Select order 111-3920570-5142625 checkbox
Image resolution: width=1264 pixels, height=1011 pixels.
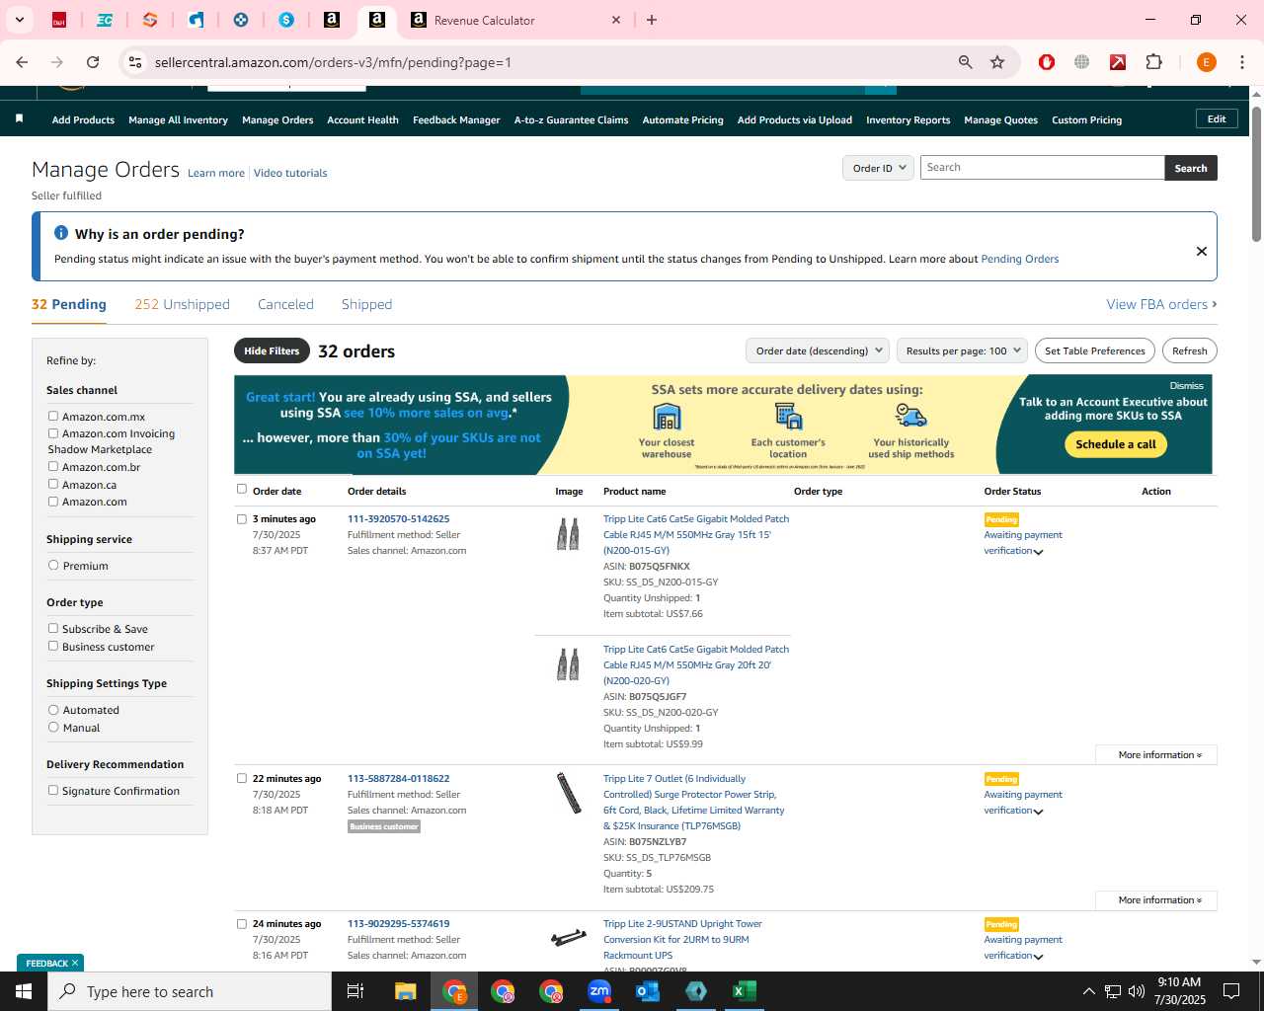click(x=242, y=518)
